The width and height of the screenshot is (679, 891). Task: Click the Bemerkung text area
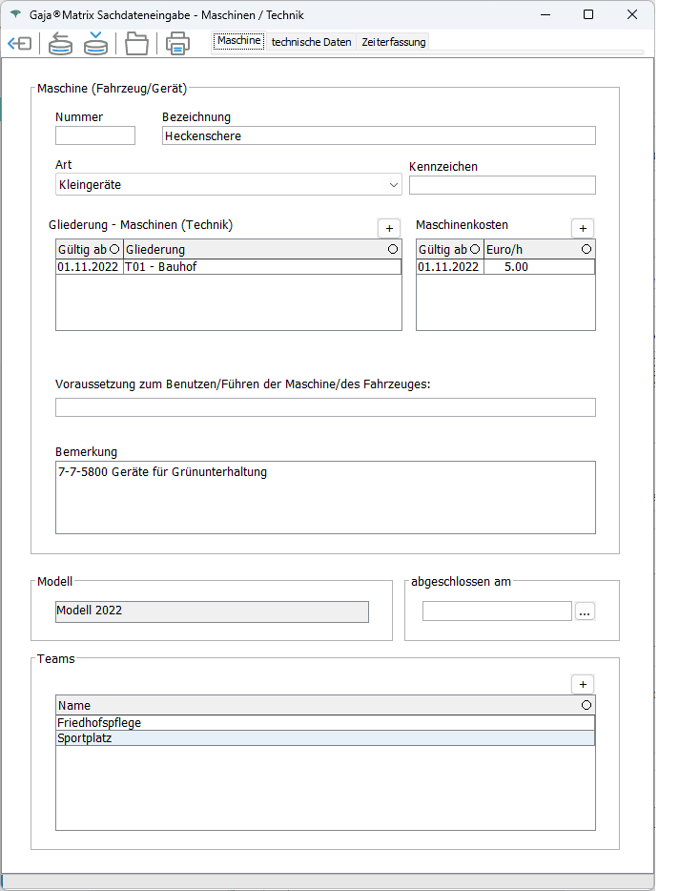tap(325, 497)
